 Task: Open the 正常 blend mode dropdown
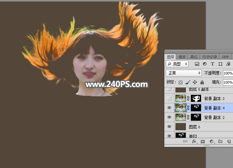coord(184,73)
